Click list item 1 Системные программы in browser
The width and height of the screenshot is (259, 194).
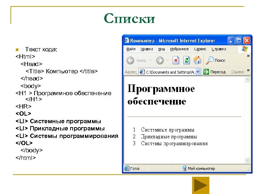(x=168, y=130)
